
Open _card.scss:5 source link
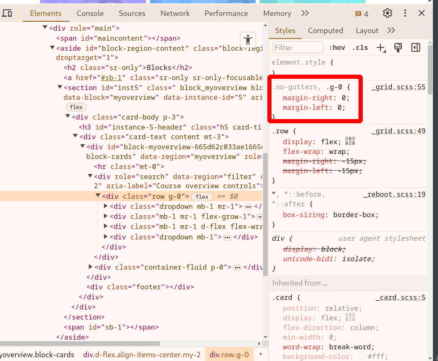tap(400, 298)
